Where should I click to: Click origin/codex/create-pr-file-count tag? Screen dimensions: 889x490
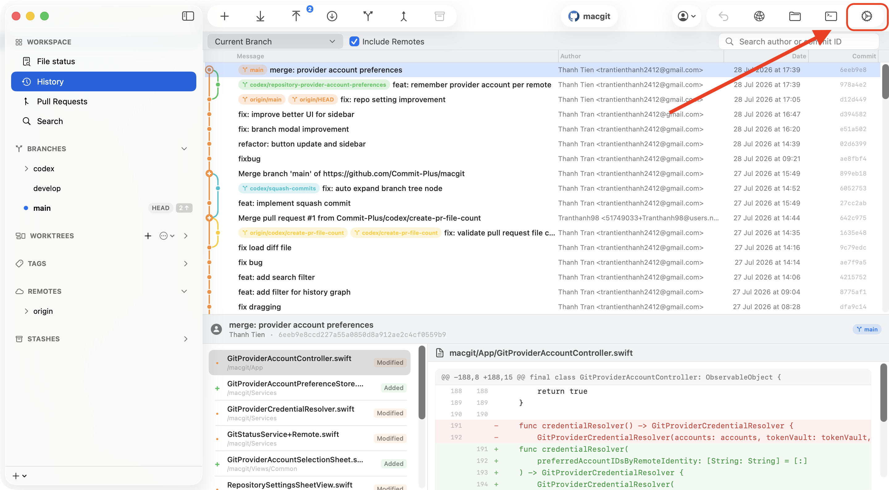point(293,233)
